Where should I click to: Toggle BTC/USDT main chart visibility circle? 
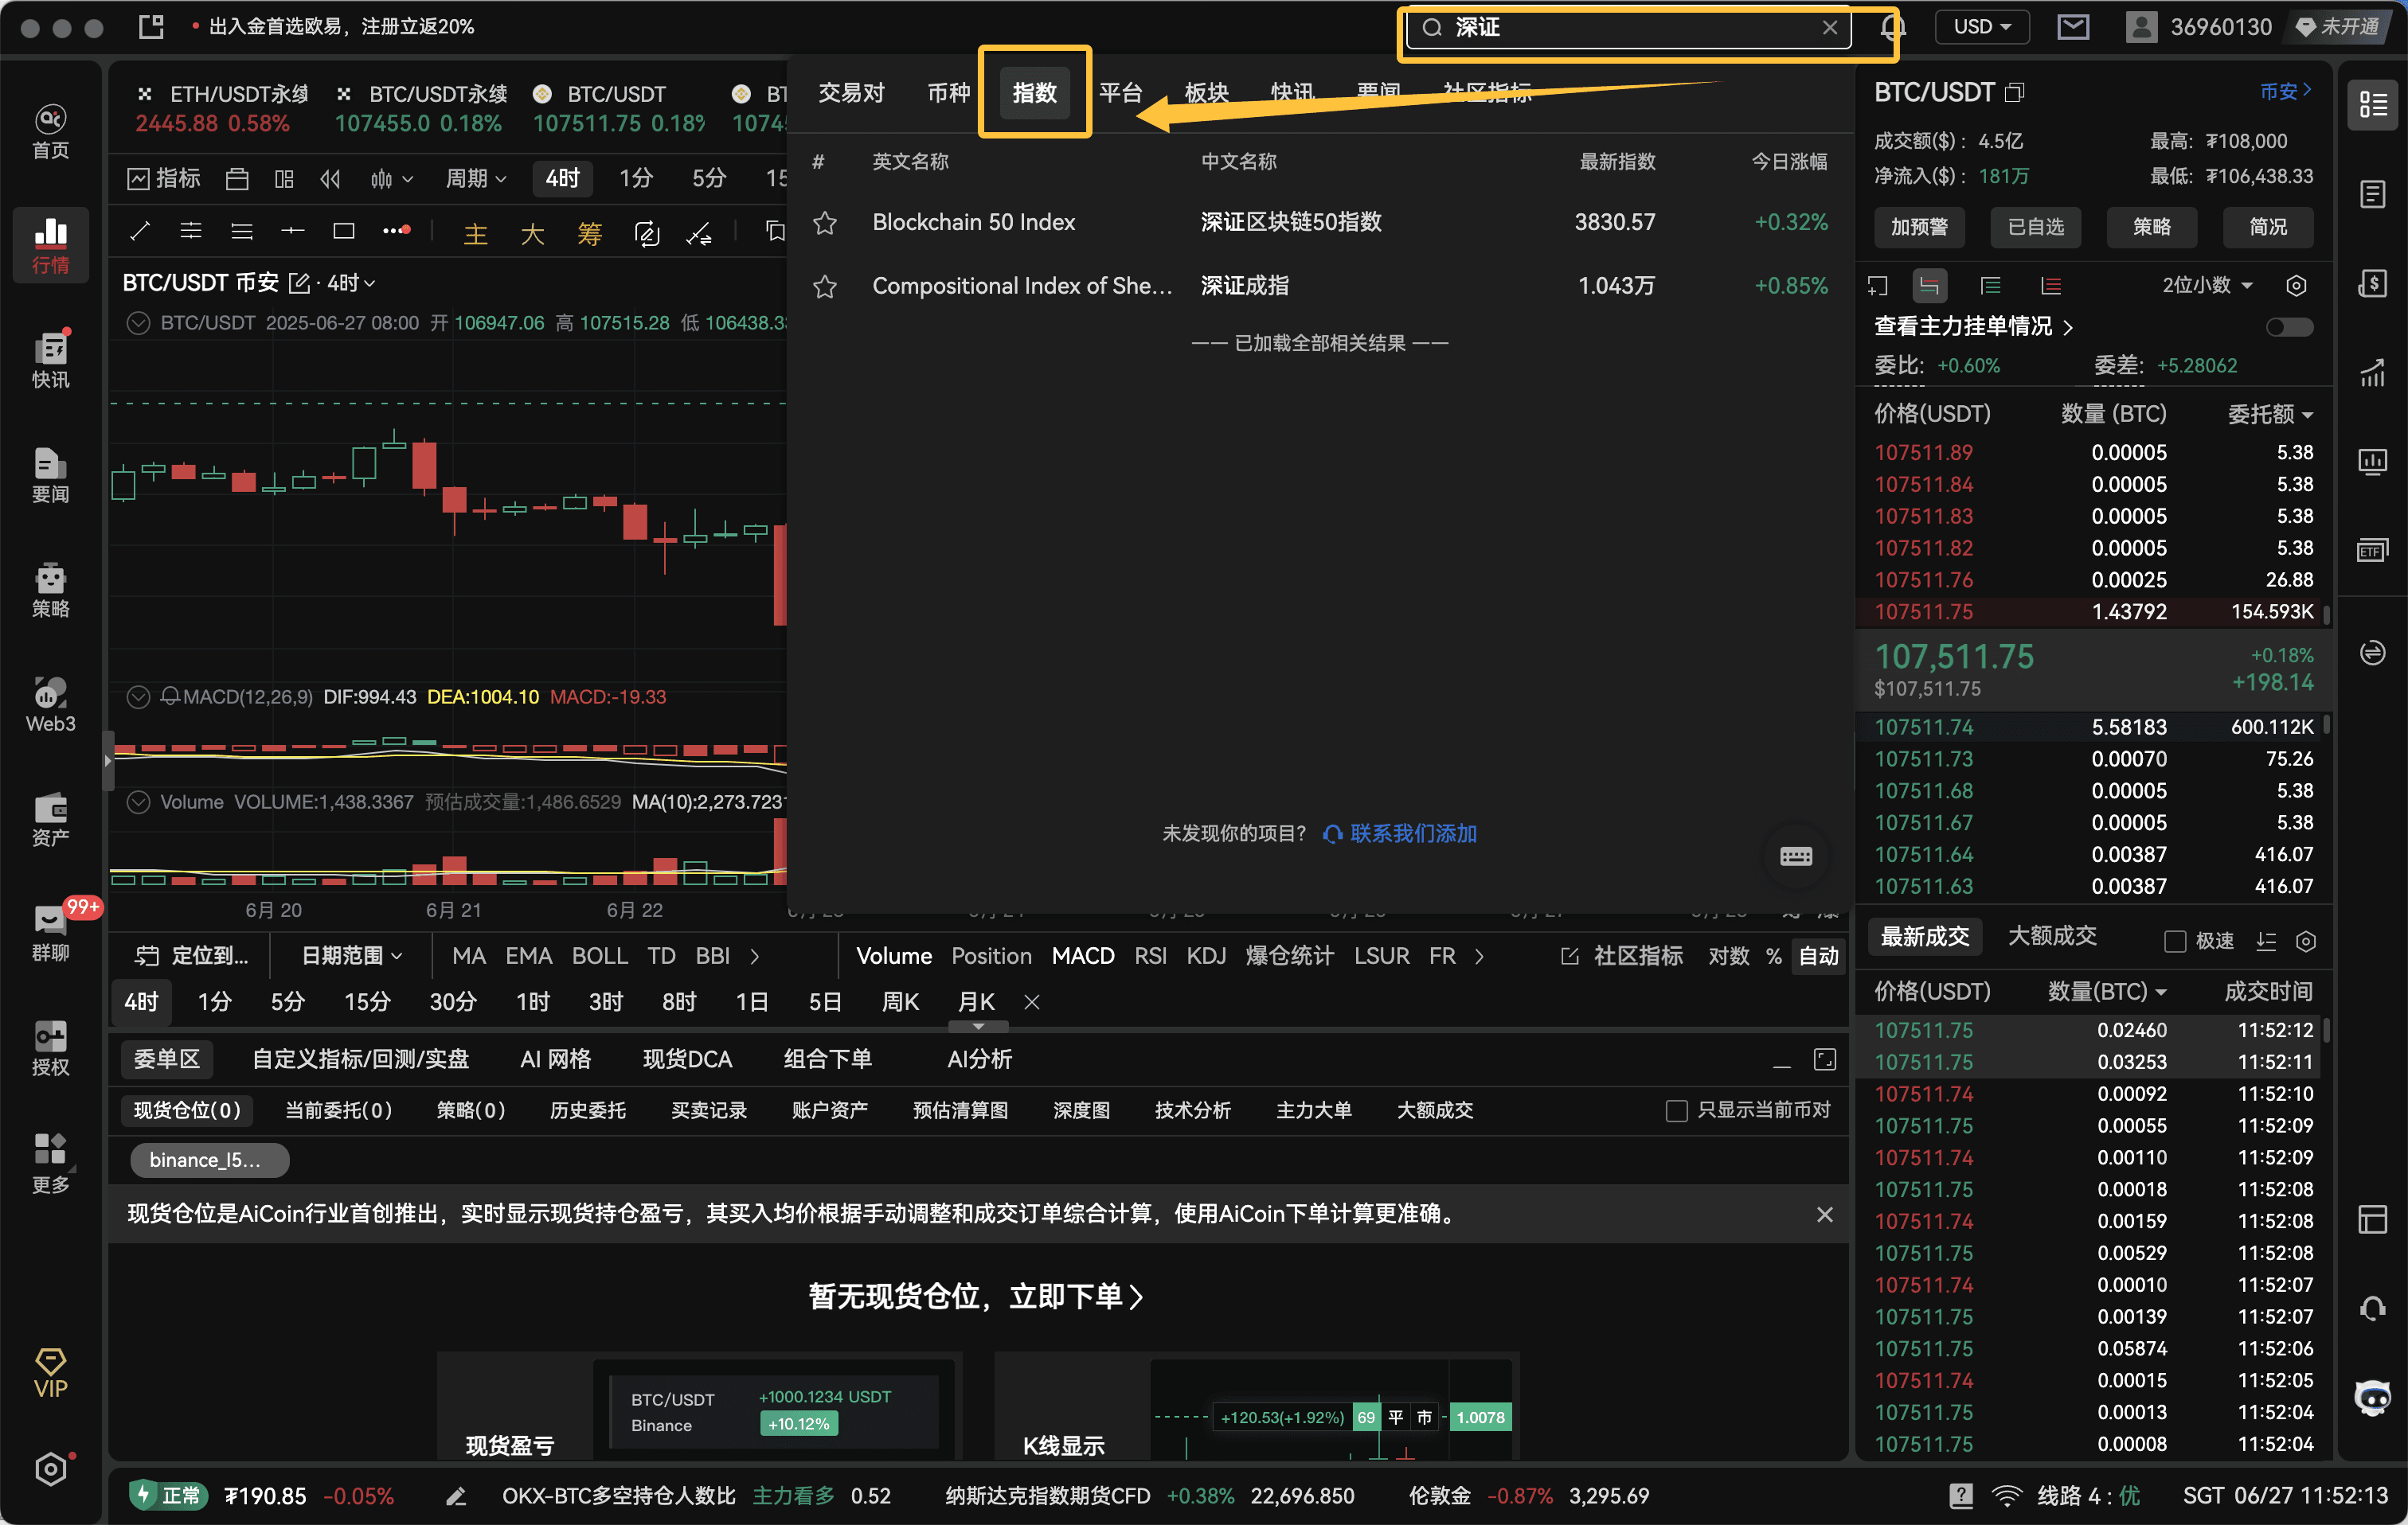pos(139,323)
